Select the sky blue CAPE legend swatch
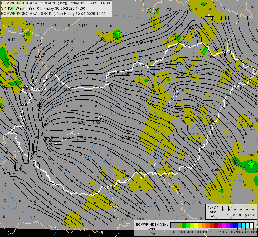The width and height of the screenshot is (258, 237). coord(240,225)
